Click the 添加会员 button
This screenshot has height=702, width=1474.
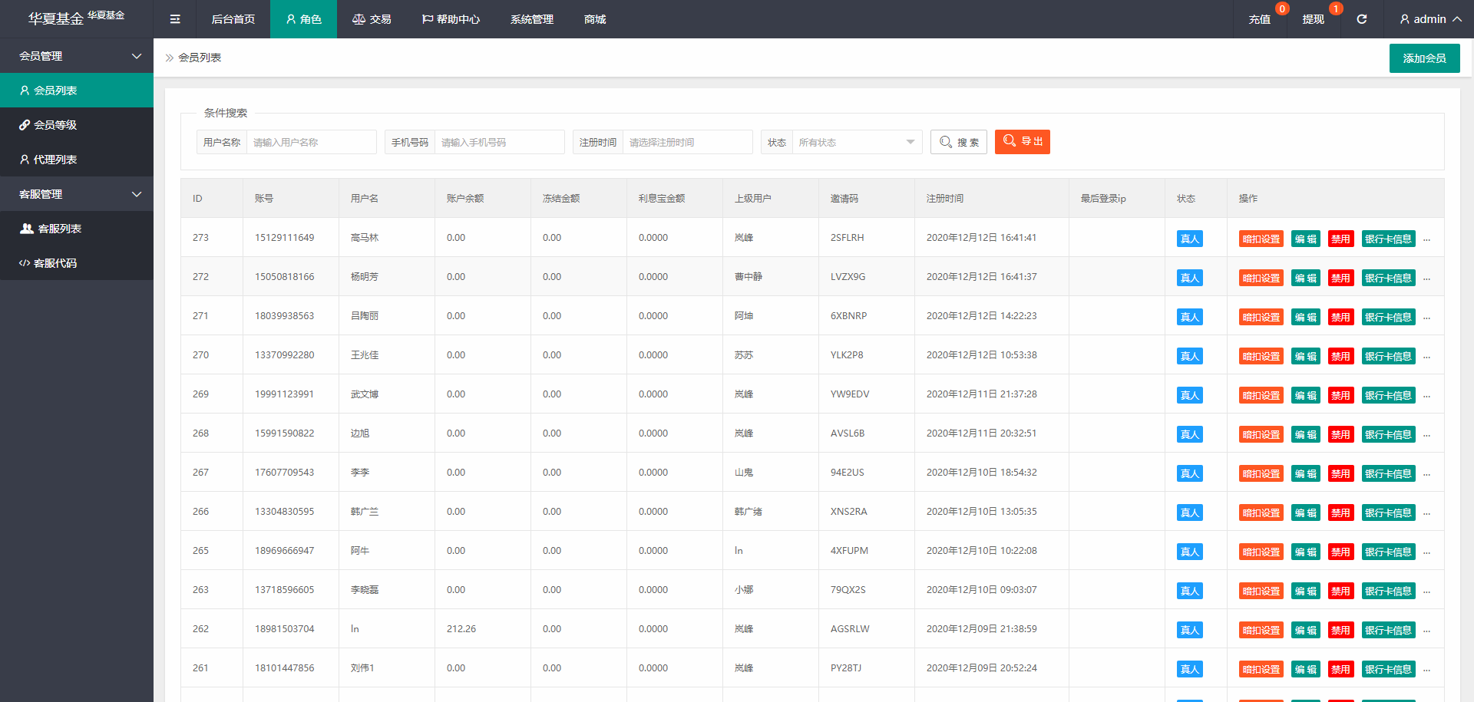1424,58
